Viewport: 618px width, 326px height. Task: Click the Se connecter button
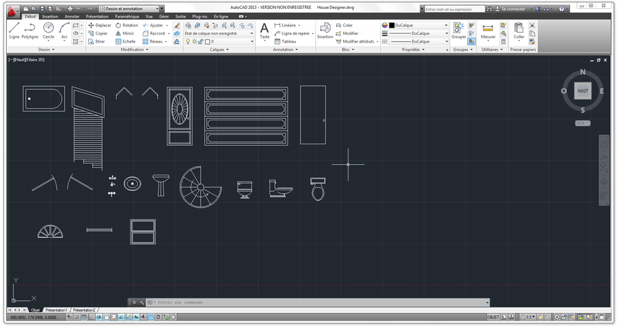[513, 9]
